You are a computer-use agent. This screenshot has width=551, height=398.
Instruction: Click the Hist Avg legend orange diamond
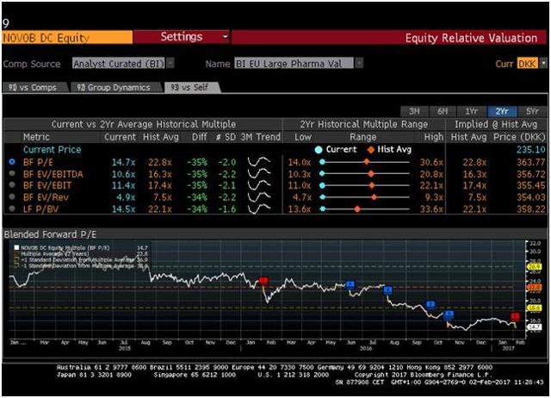(371, 149)
